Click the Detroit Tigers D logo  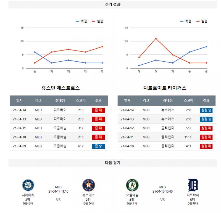point(193,185)
